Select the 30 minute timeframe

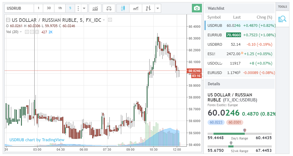(x=49, y=8)
